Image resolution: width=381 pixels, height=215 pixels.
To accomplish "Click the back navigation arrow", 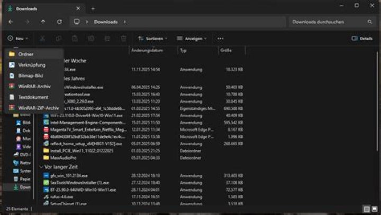I will coord(11,22).
